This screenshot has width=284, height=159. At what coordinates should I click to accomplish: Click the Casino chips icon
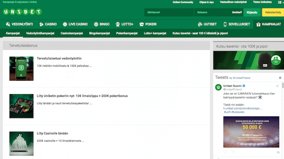coord(41,24)
